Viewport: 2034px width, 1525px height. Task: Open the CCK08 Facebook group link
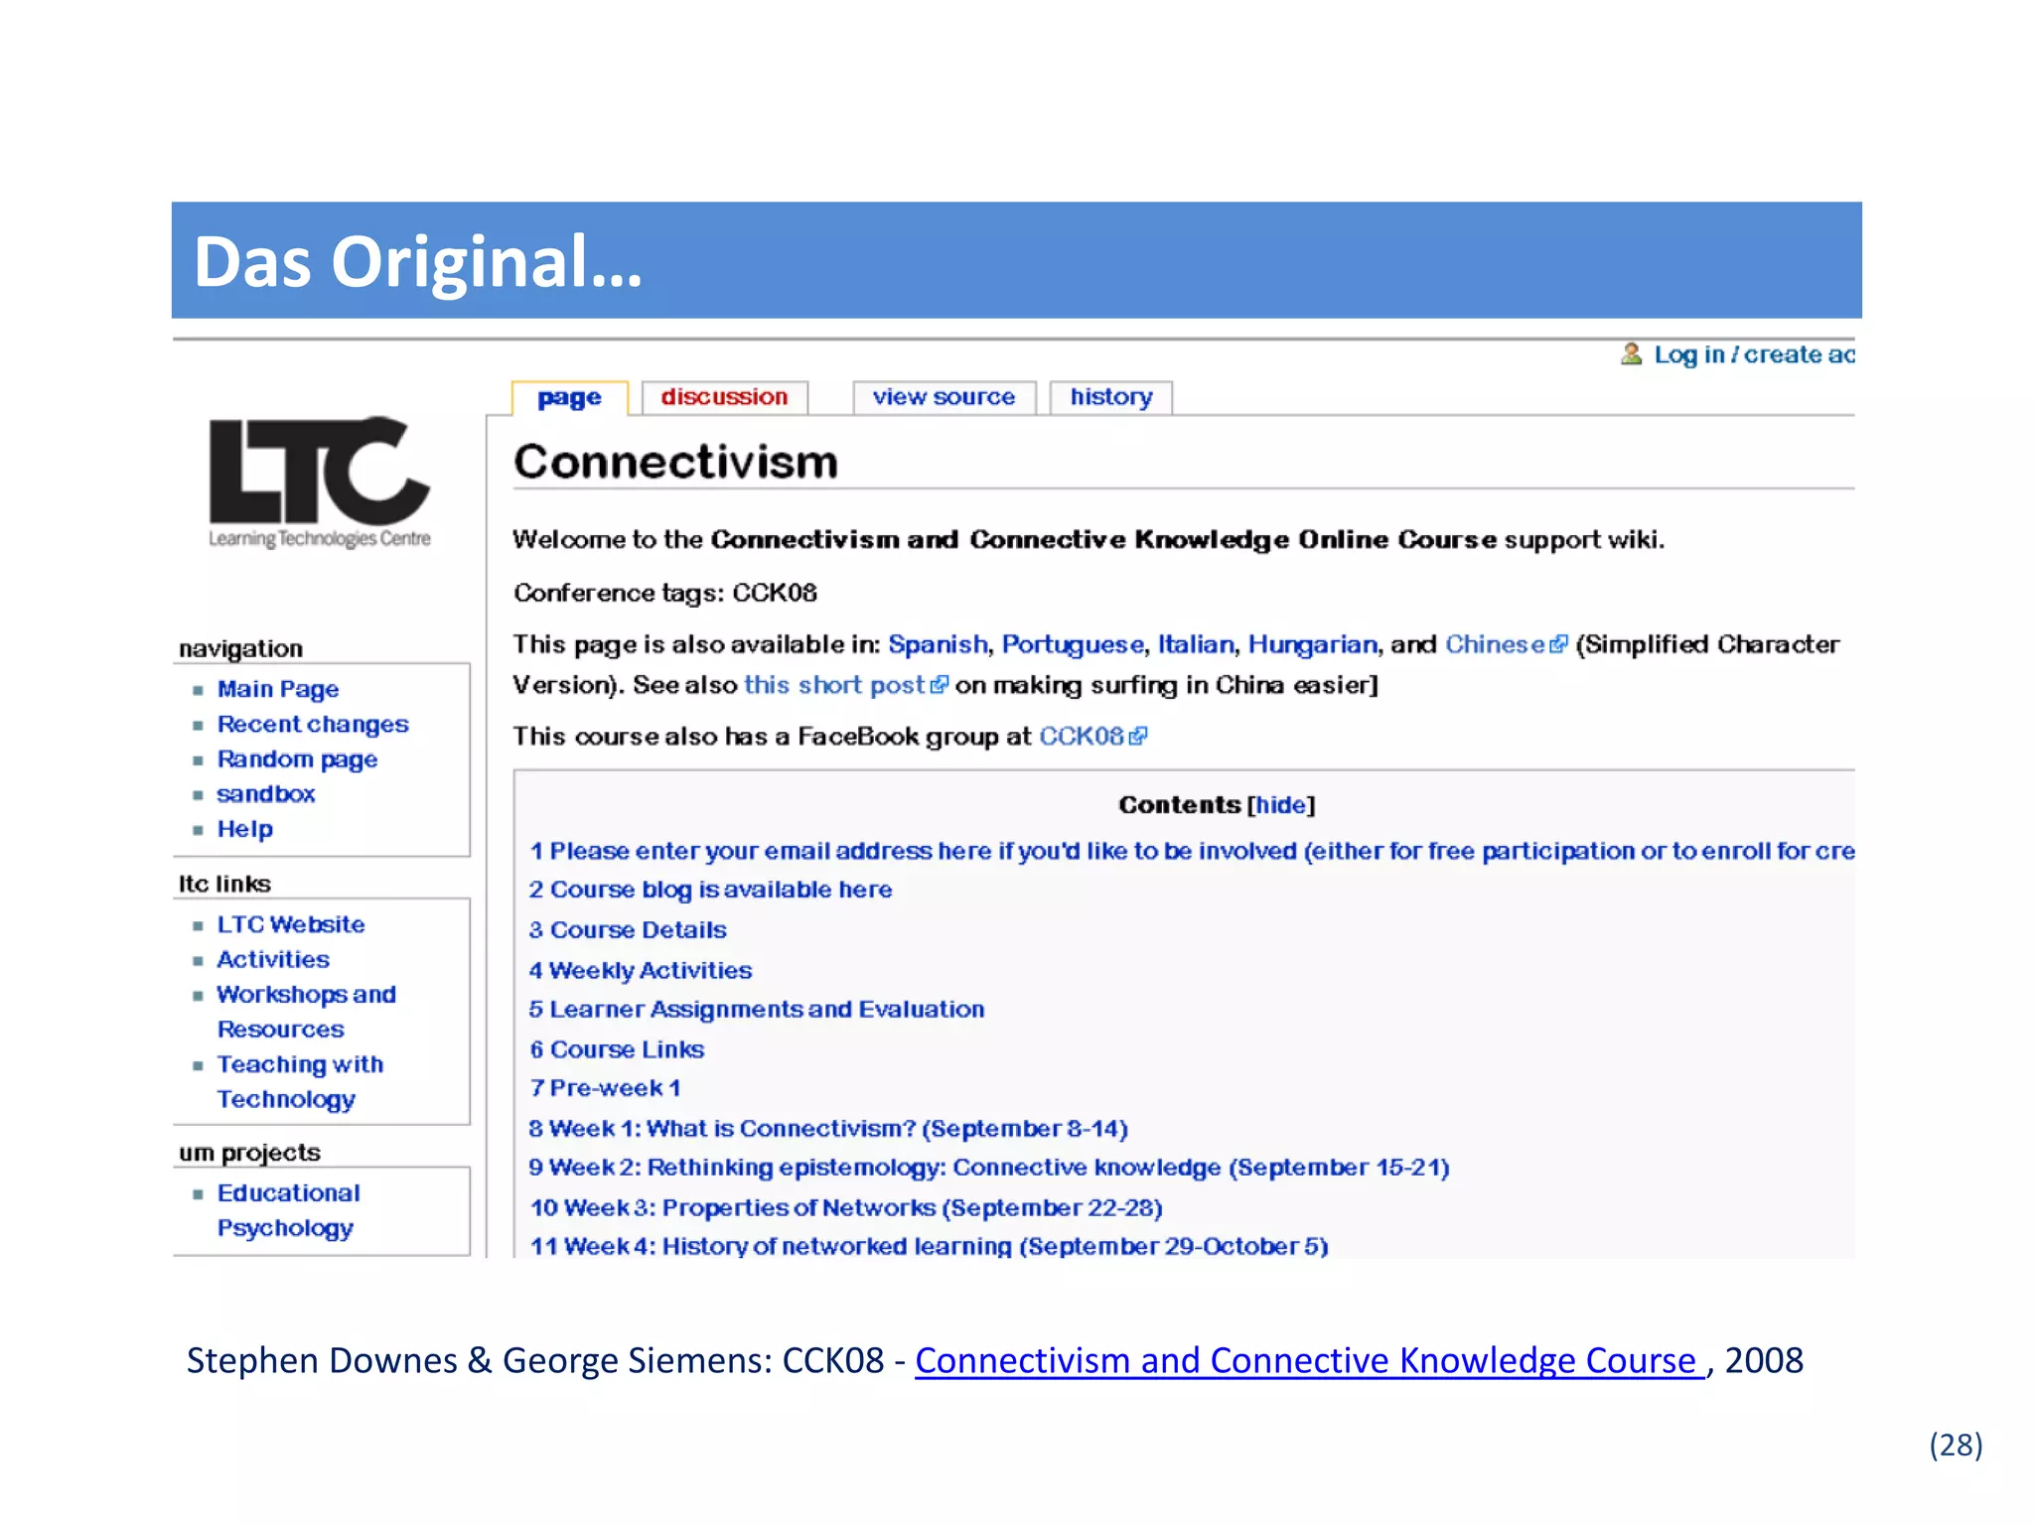[x=1081, y=736]
